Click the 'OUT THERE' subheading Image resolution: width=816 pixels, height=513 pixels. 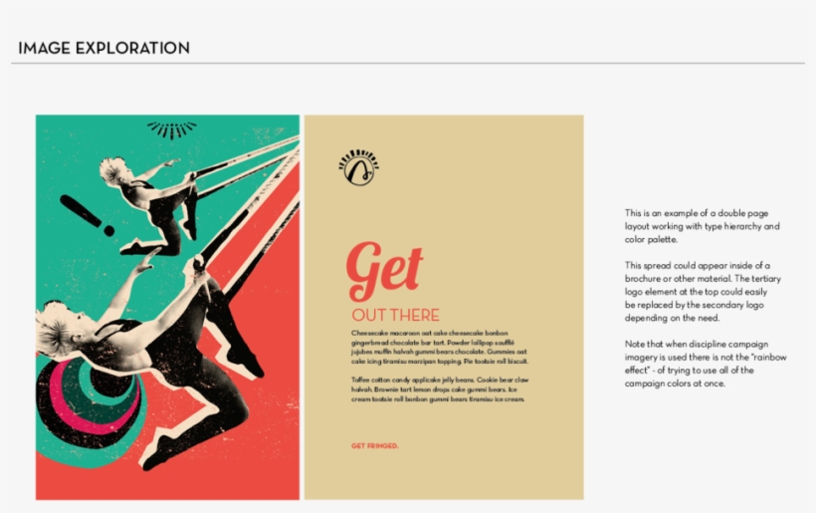click(395, 315)
